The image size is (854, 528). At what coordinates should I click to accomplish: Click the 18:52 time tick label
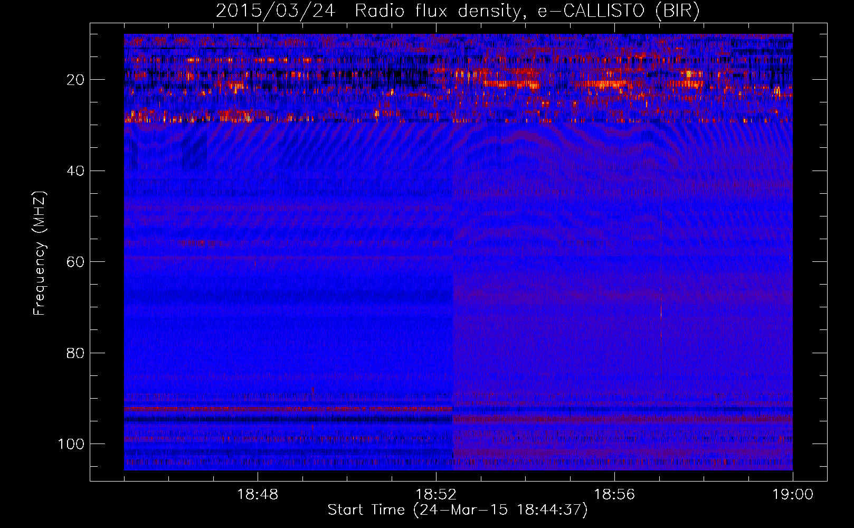pyautogui.click(x=436, y=495)
